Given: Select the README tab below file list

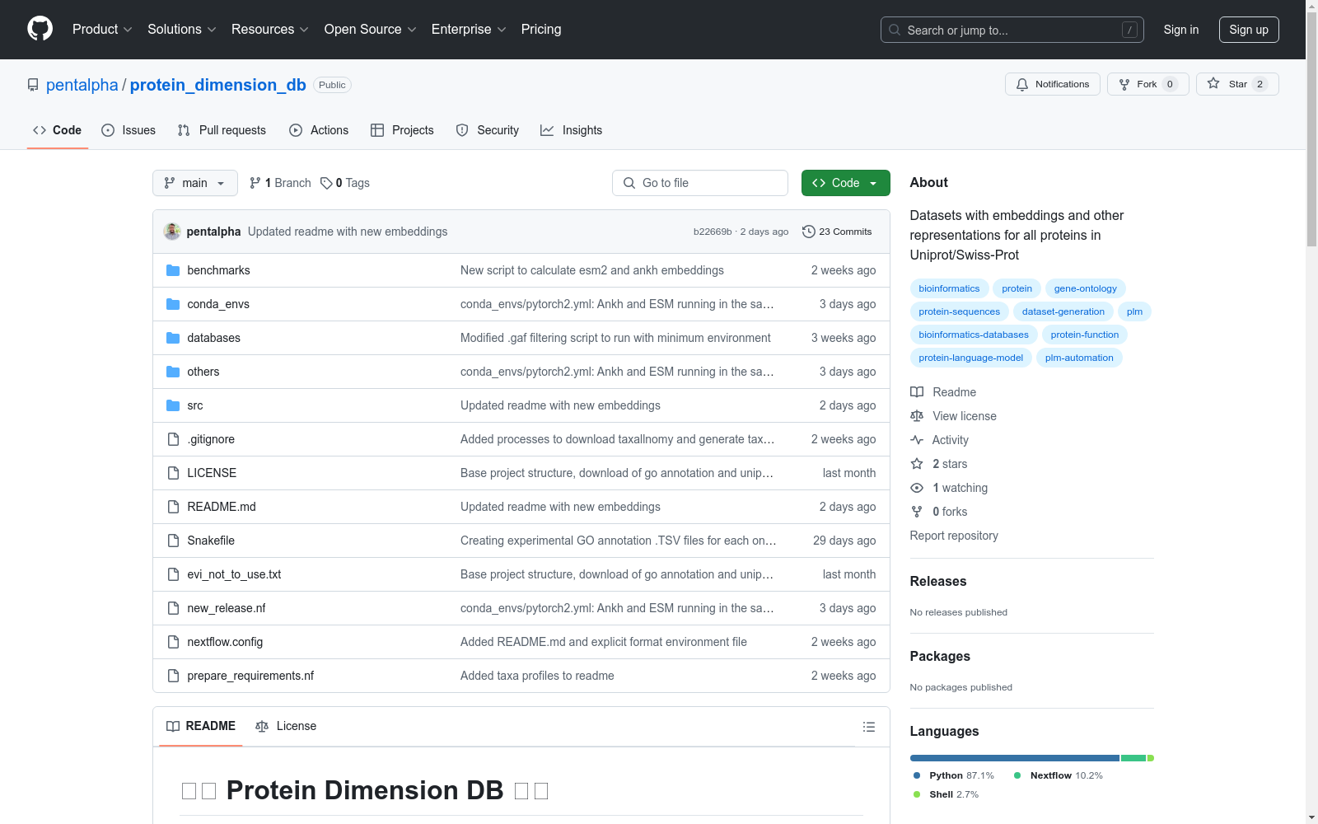Looking at the screenshot, I should point(201,726).
